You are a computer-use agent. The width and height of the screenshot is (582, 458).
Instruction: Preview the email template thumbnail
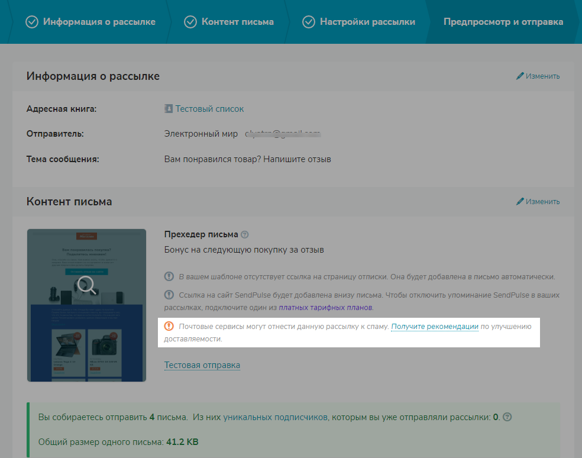coord(86,305)
